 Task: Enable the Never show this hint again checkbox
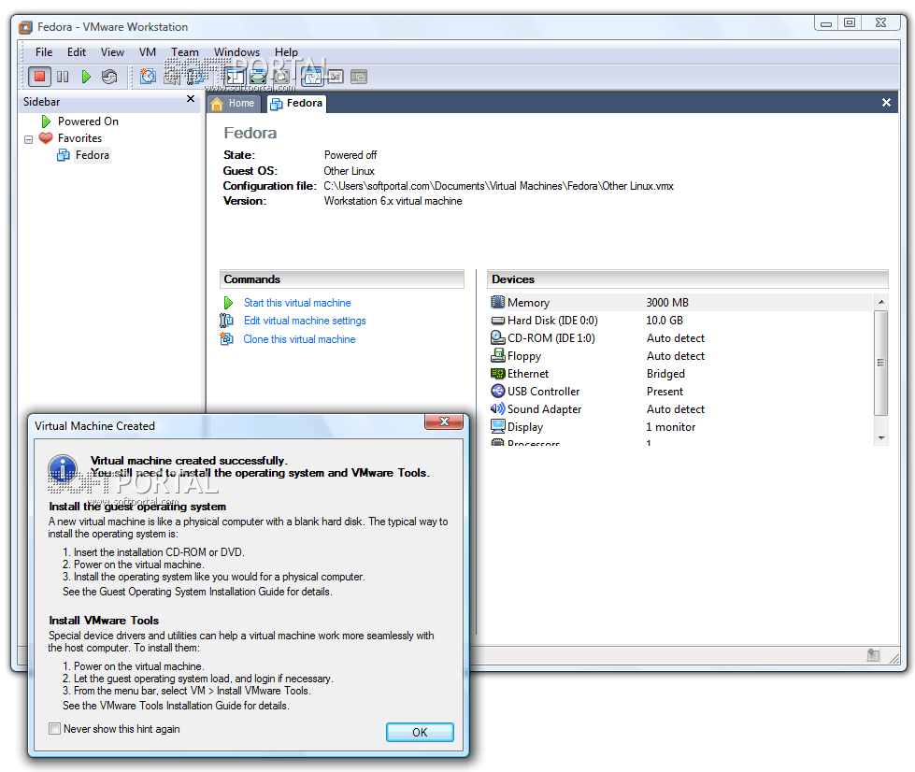pos(55,729)
